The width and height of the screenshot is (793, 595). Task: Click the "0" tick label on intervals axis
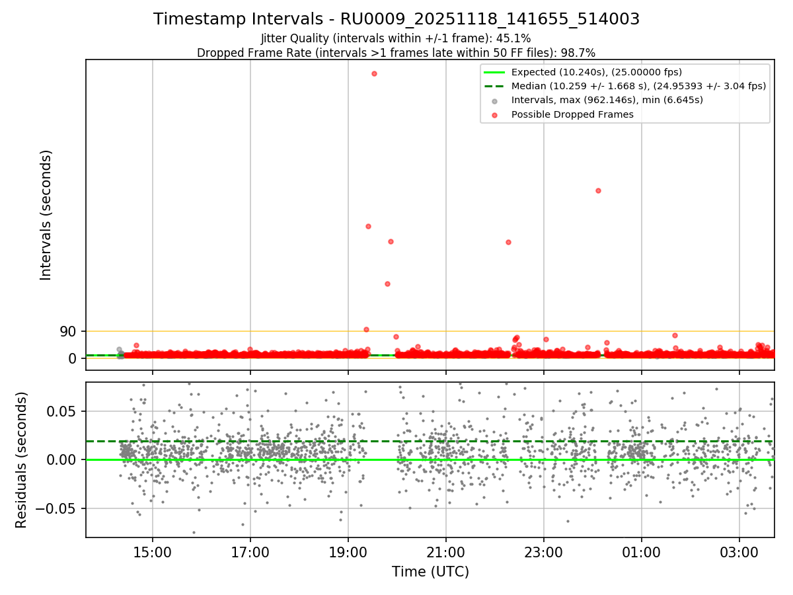(x=73, y=358)
